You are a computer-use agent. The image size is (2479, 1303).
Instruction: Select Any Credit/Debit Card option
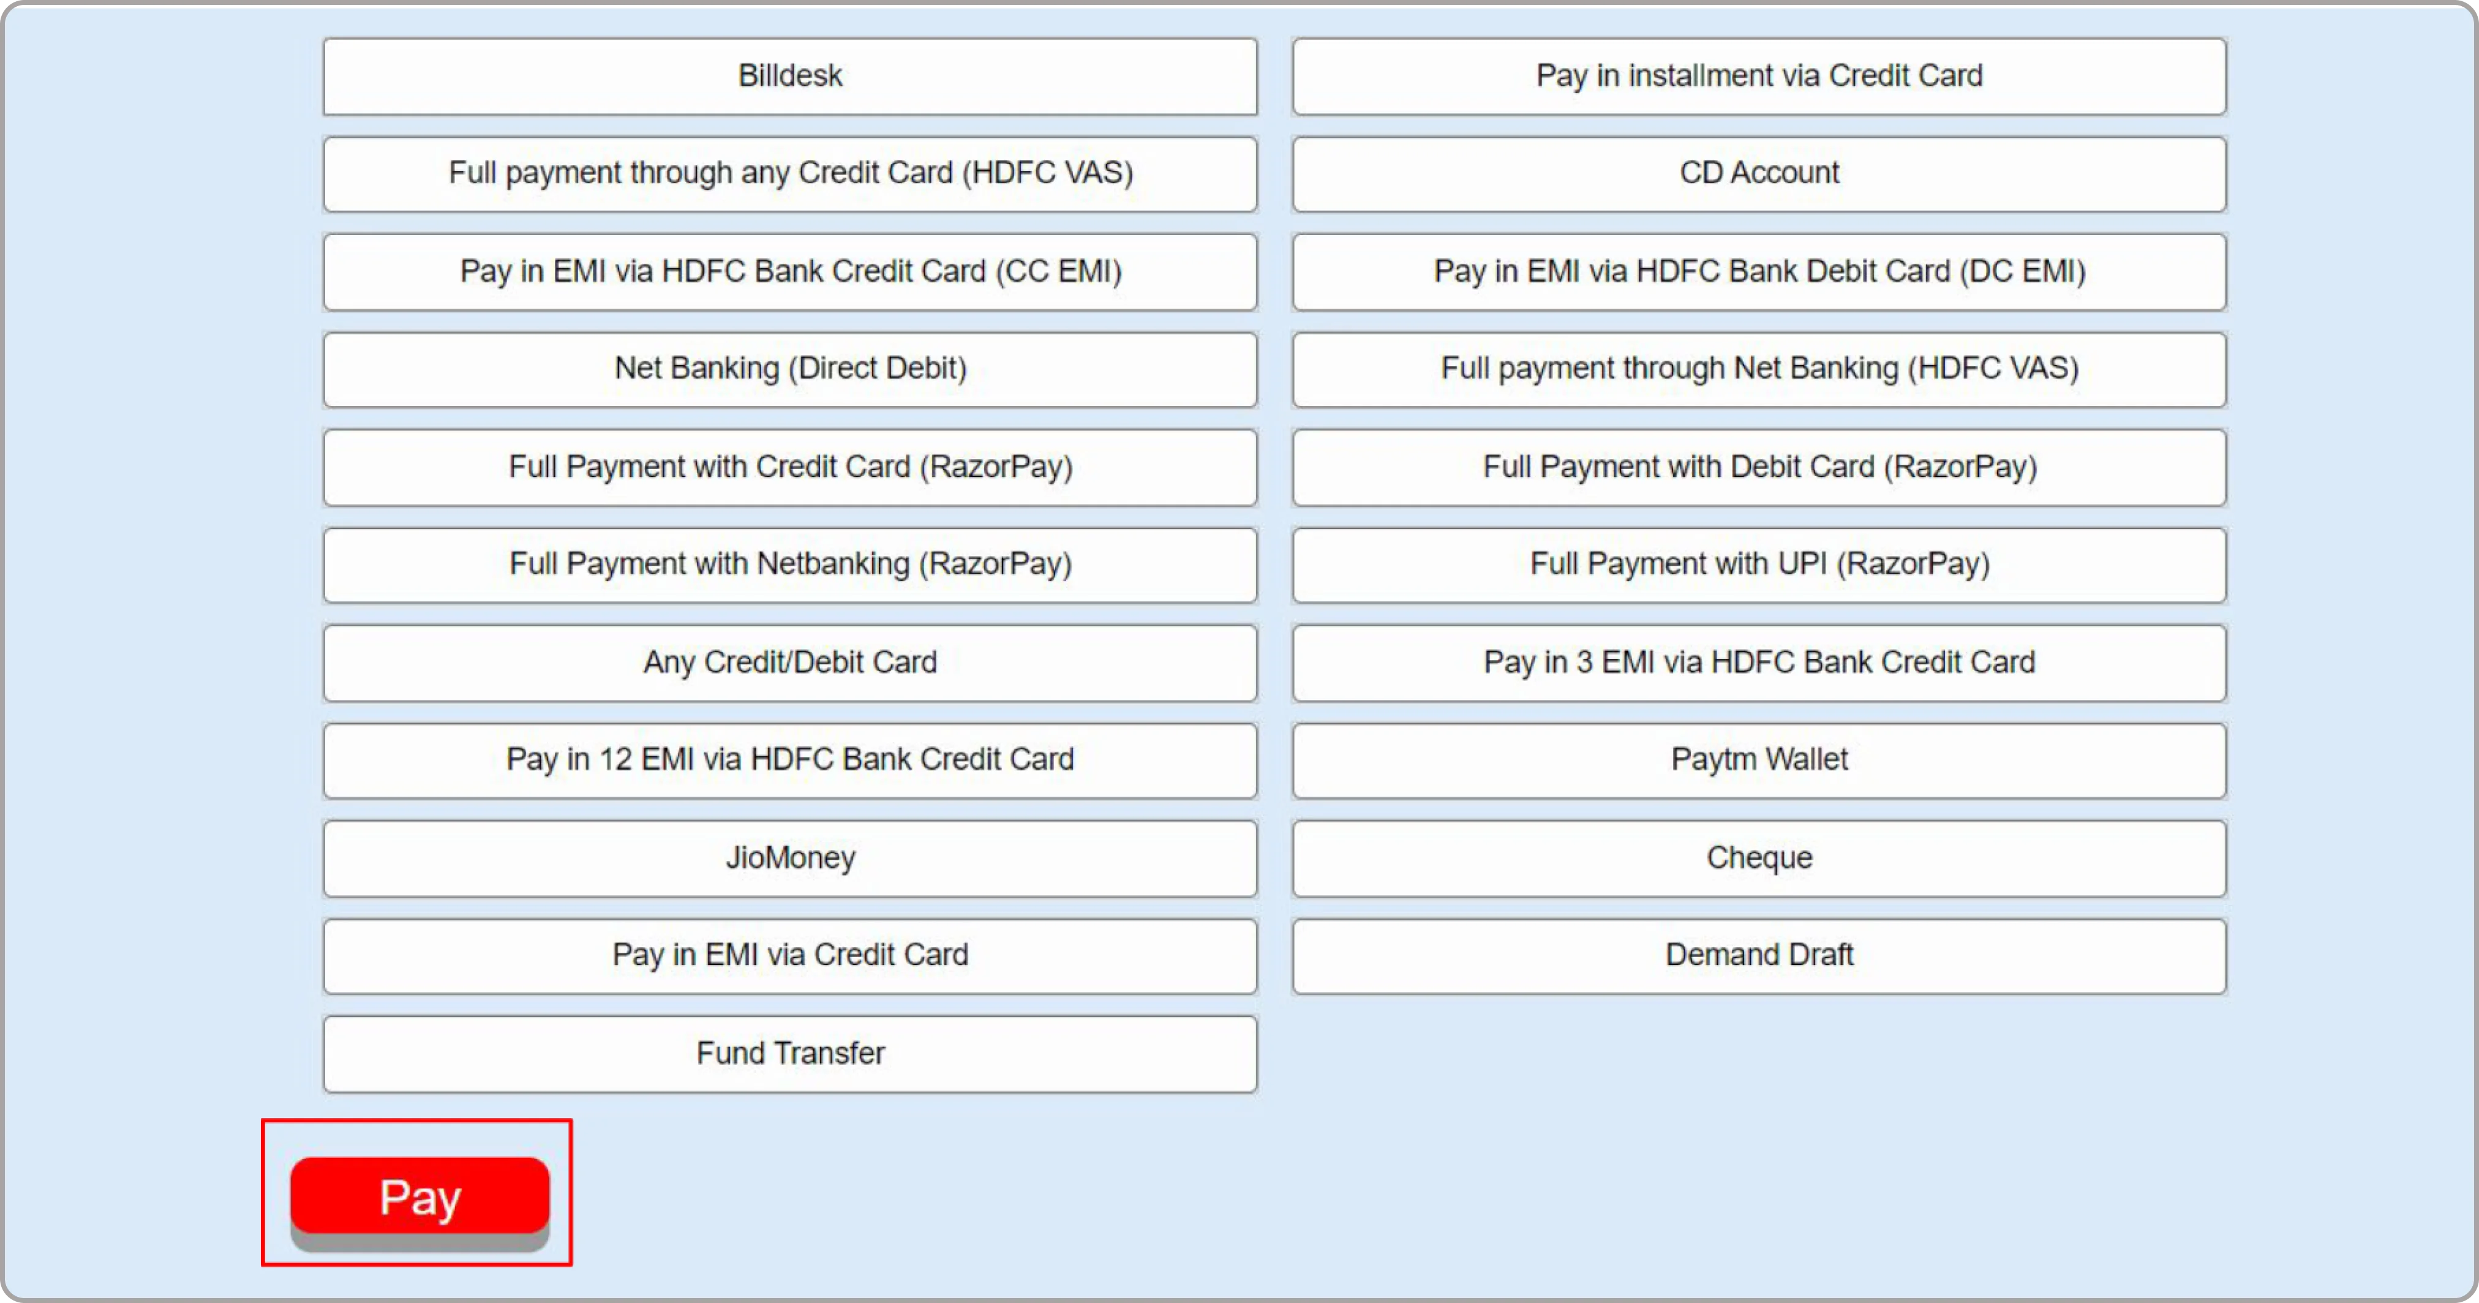click(790, 663)
